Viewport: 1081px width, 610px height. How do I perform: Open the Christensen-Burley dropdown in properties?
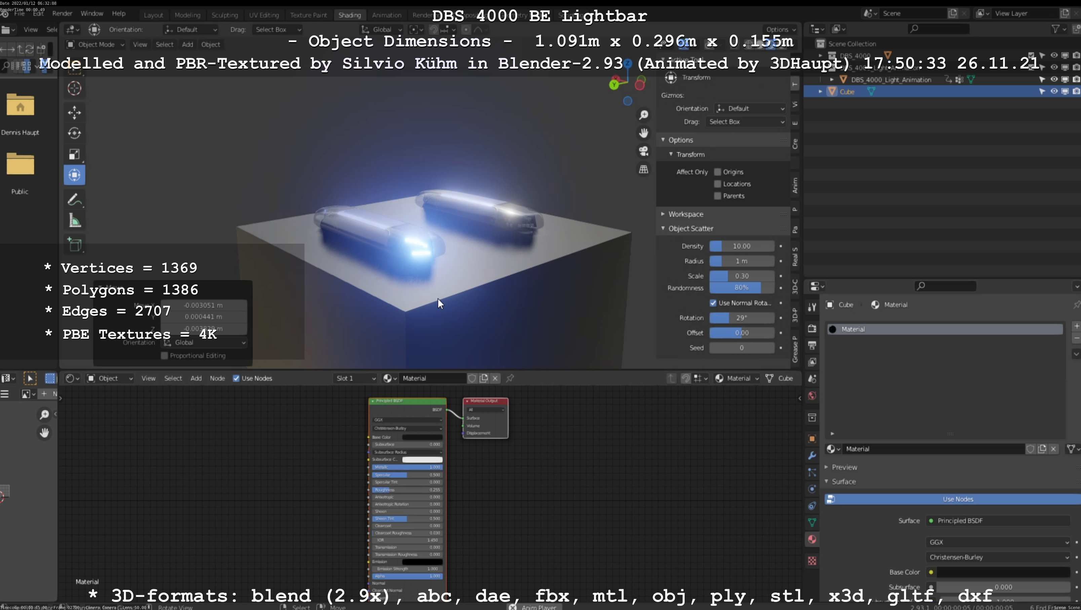coord(998,558)
